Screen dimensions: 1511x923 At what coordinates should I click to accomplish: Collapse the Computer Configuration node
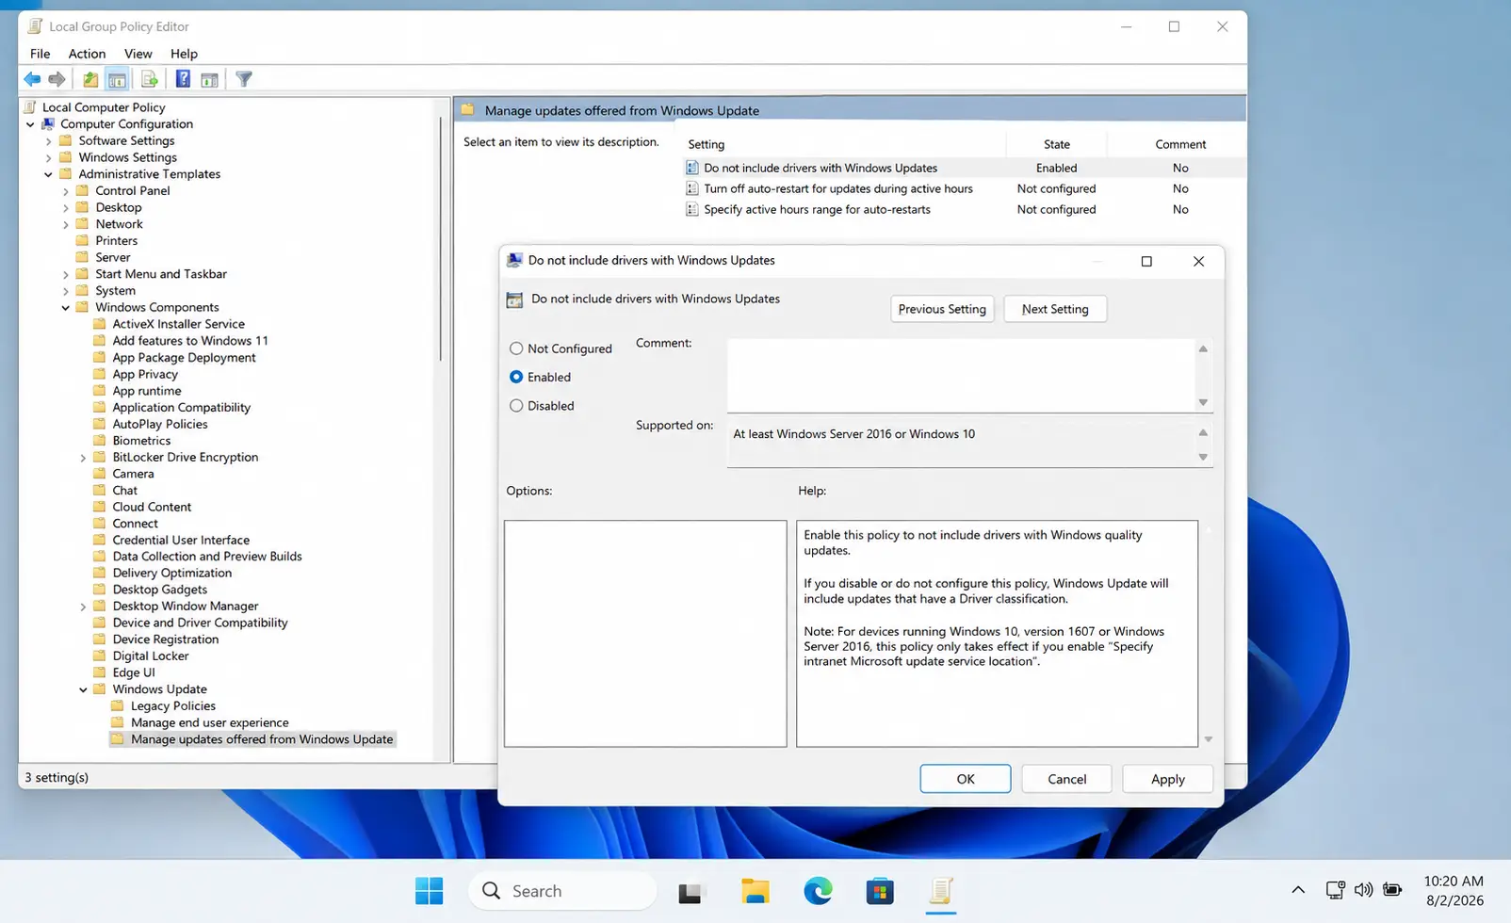tap(30, 124)
